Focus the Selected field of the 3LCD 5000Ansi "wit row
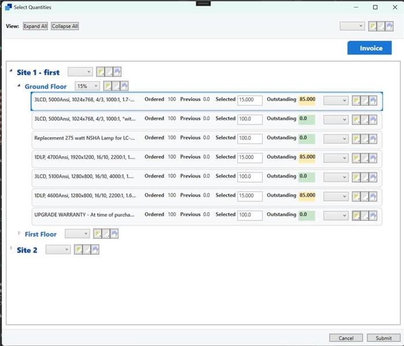Screen dimensions: 404x346 pyautogui.click(x=250, y=119)
